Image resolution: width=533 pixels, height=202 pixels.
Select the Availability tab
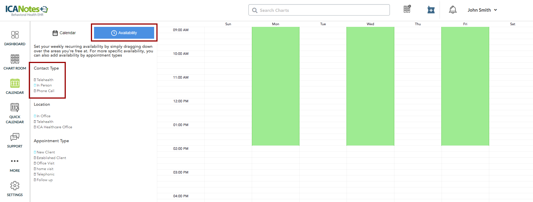(124, 33)
